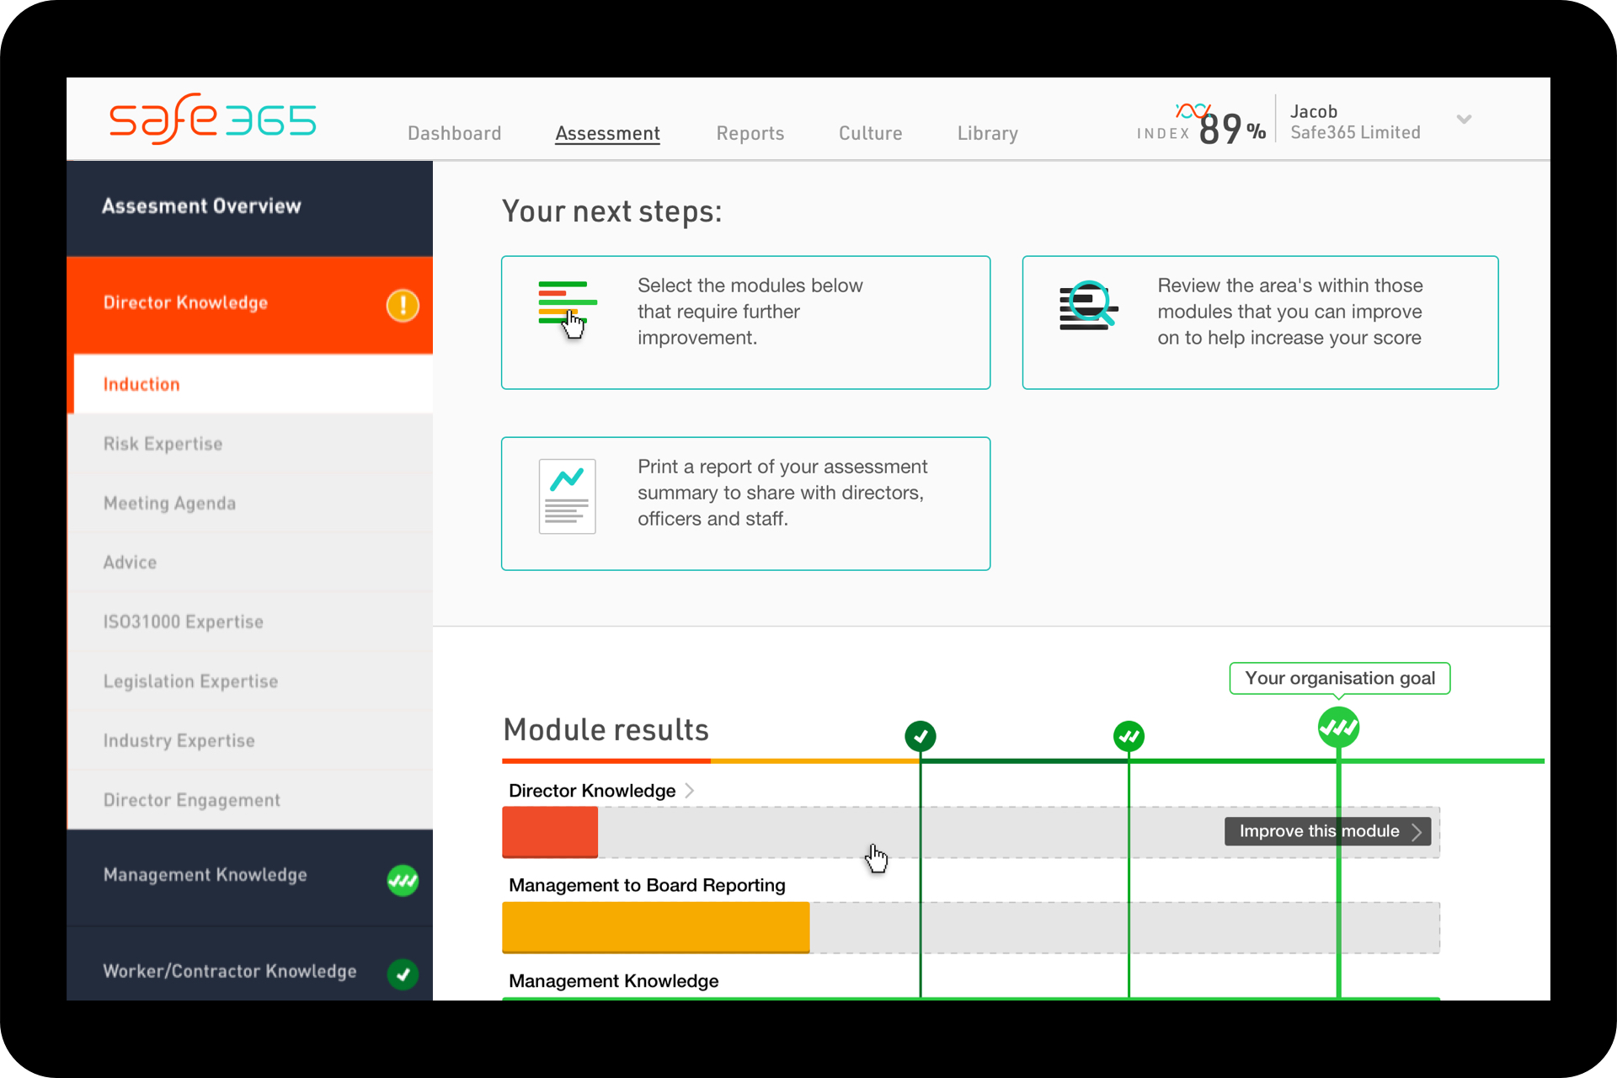Click the triple-check icon beside Management Knowledge
The width and height of the screenshot is (1617, 1078).
403,880
